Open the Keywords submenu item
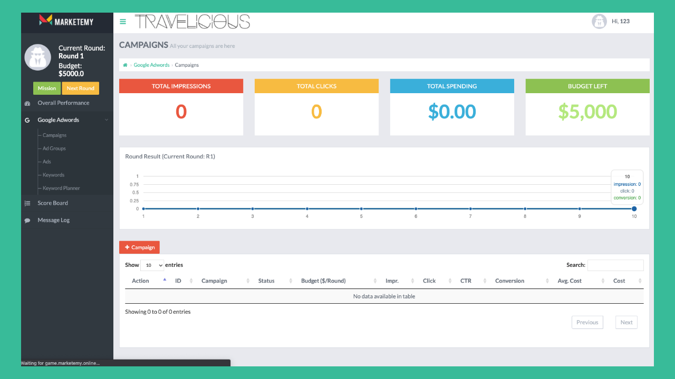Image resolution: width=675 pixels, height=379 pixels. (x=53, y=175)
